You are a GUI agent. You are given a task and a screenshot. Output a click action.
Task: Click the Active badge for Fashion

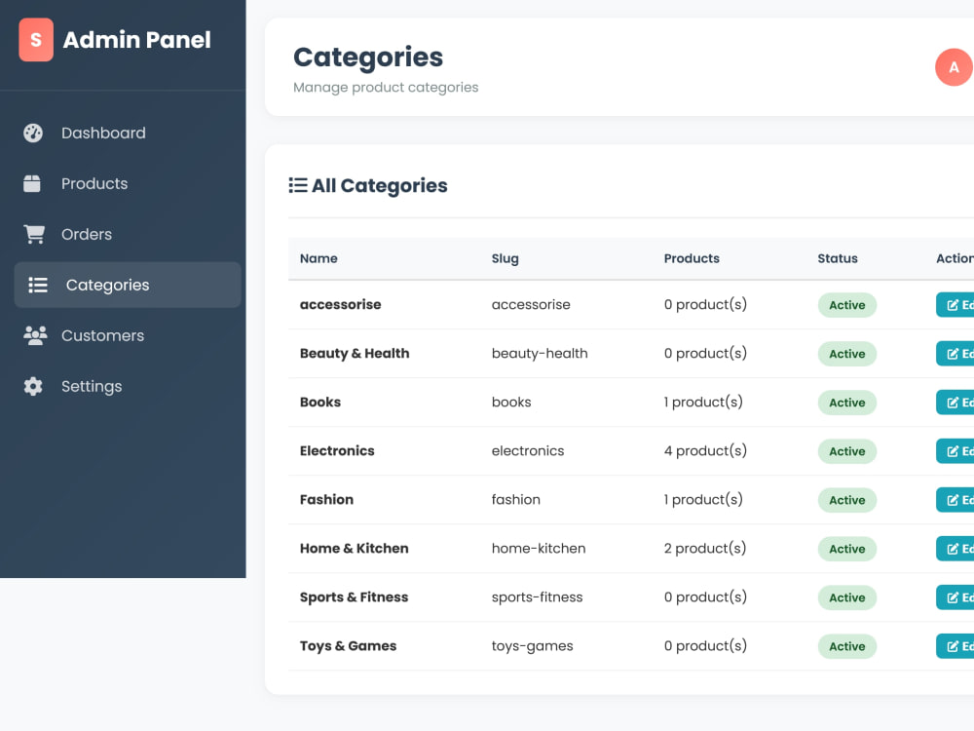[x=846, y=500]
